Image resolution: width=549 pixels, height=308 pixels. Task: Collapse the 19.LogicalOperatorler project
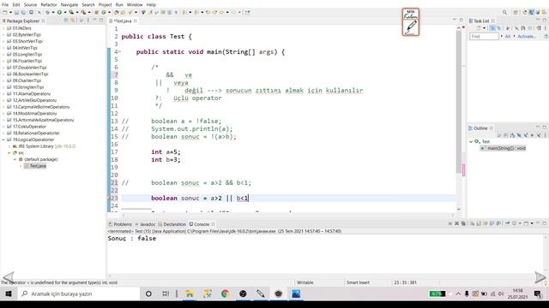point(3,139)
